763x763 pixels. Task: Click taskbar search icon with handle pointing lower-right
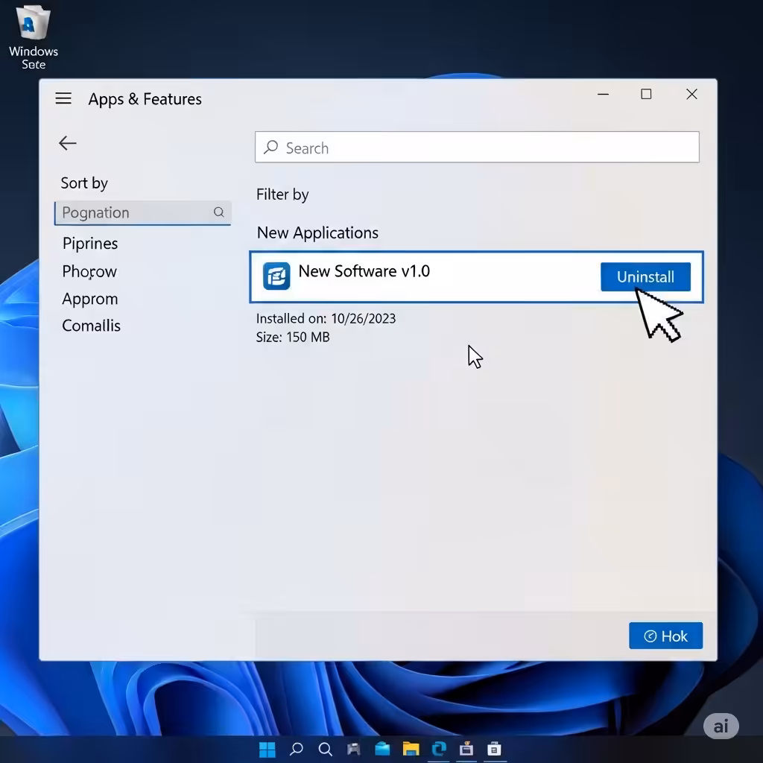pyautogui.click(x=325, y=749)
